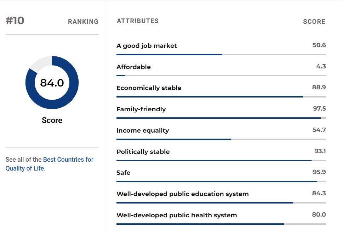Click the 50.6 job market score value
342x234 pixels.
click(x=319, y=45)
